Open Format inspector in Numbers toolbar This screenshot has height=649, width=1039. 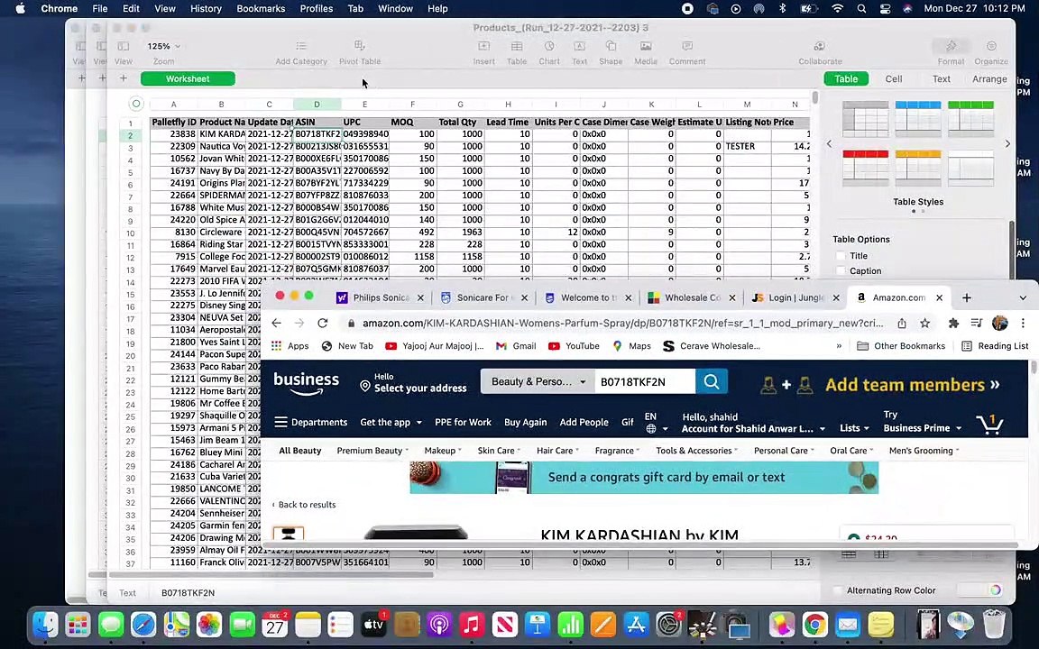951,46
